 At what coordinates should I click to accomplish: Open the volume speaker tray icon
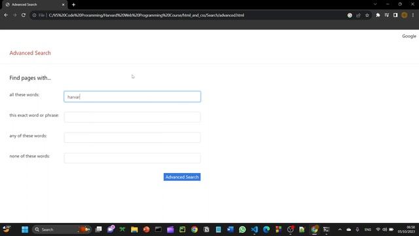pos(384,229)
